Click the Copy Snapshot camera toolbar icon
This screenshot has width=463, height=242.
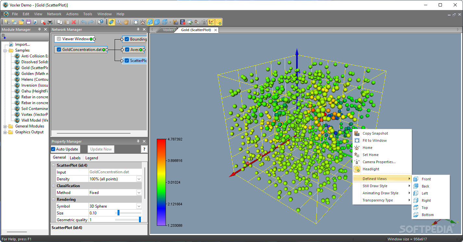[x=175, y=22]
